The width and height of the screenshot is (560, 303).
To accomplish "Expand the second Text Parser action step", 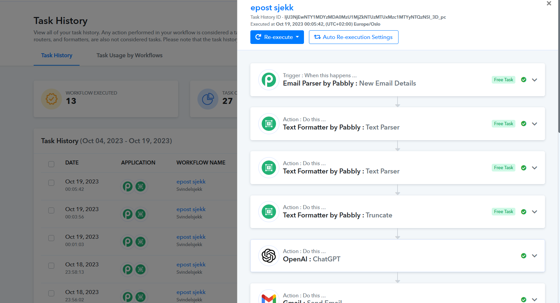I will pyautogui.click(x=535, y=168).
